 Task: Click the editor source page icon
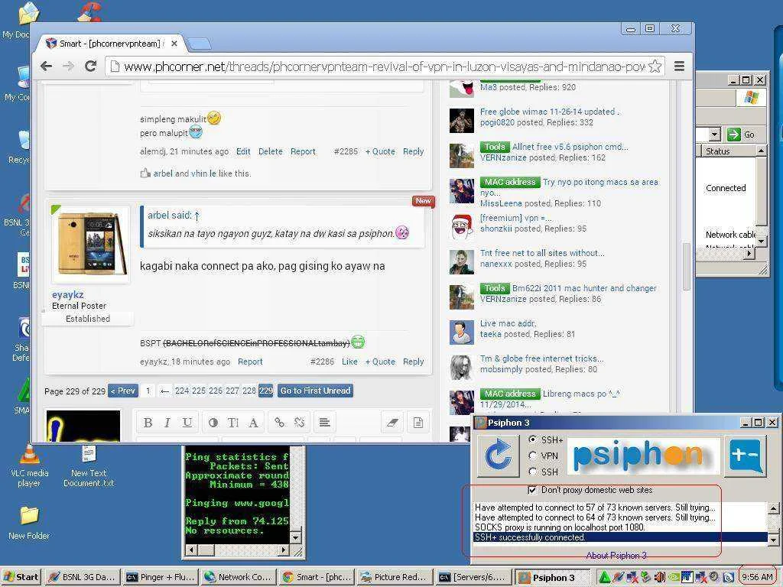[x=418, y=423]
